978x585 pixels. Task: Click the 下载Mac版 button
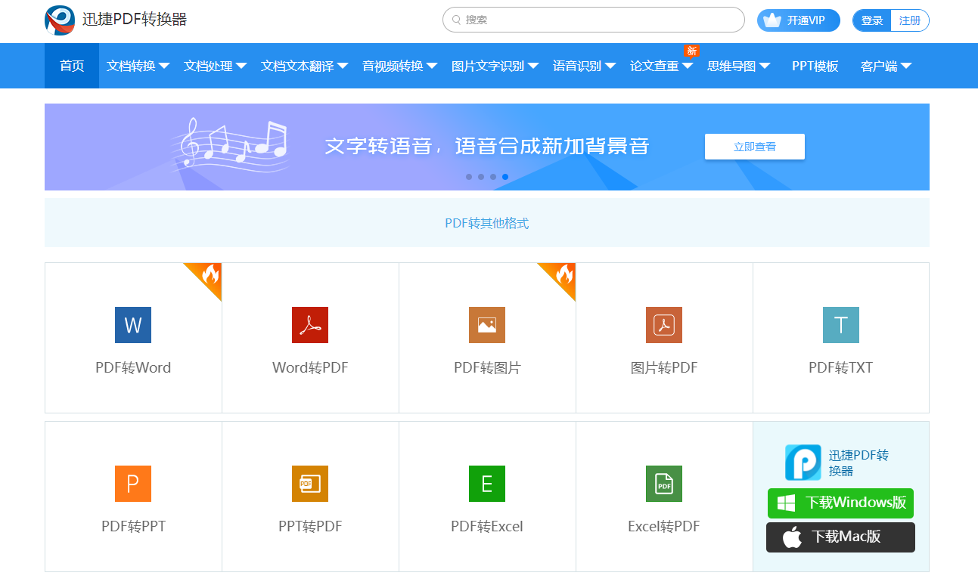click(x=840, y=537)
